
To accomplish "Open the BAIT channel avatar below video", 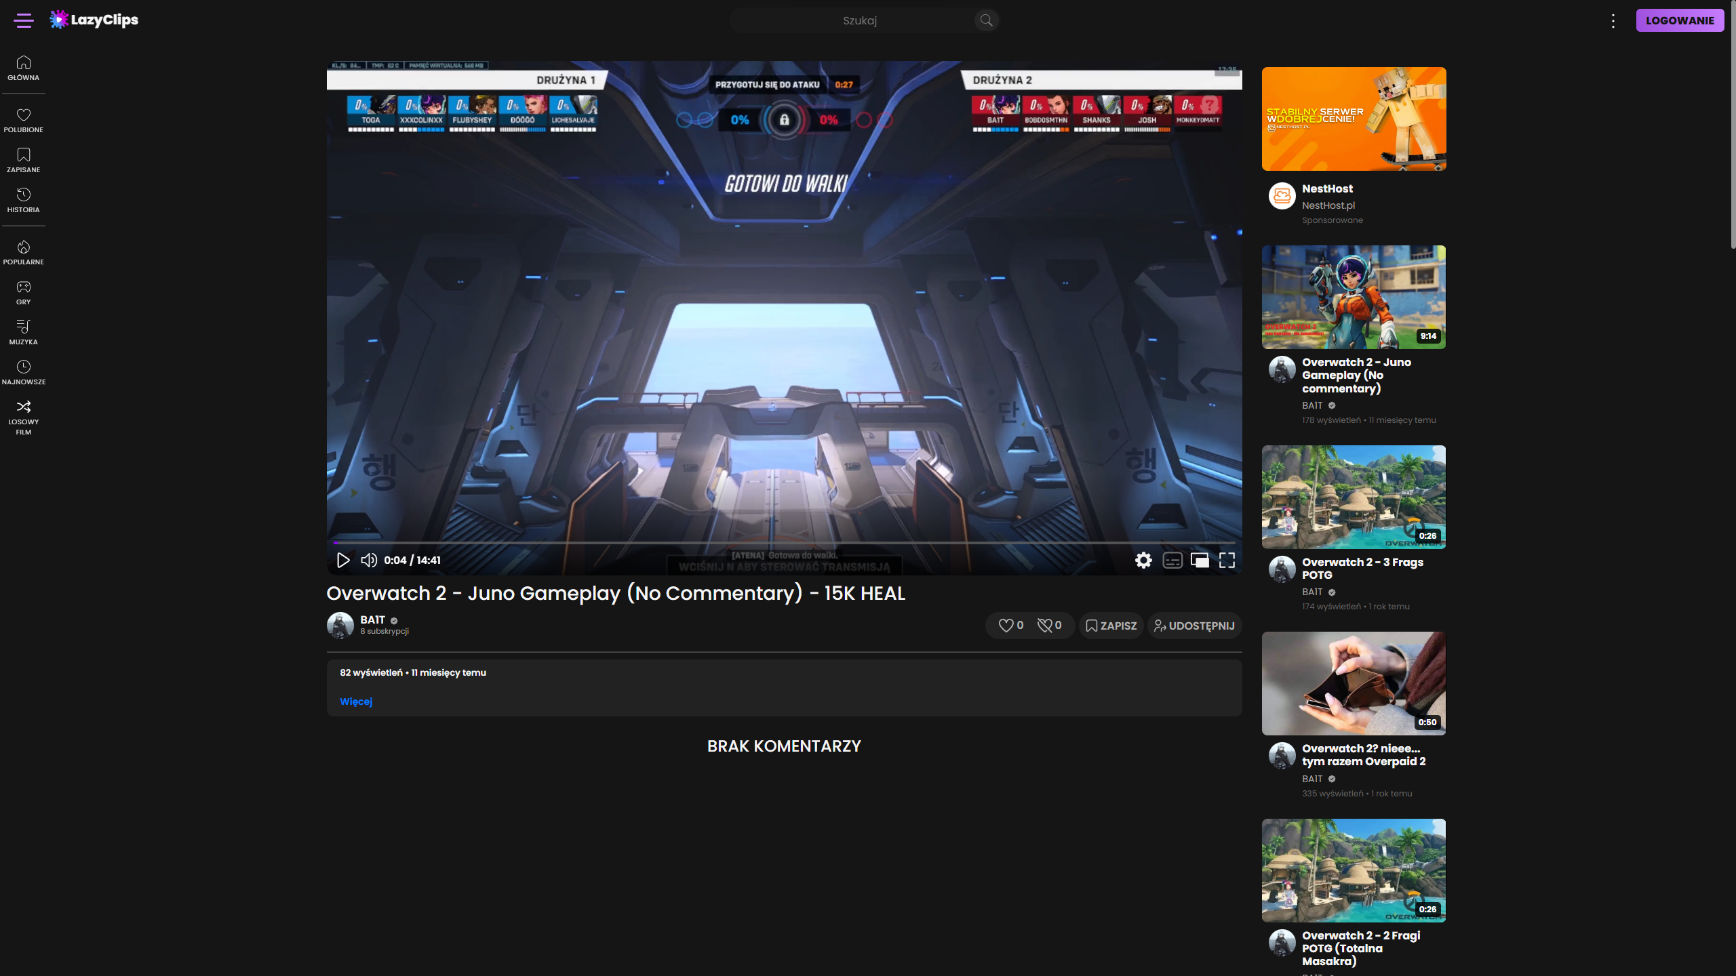I will point(340,625).
